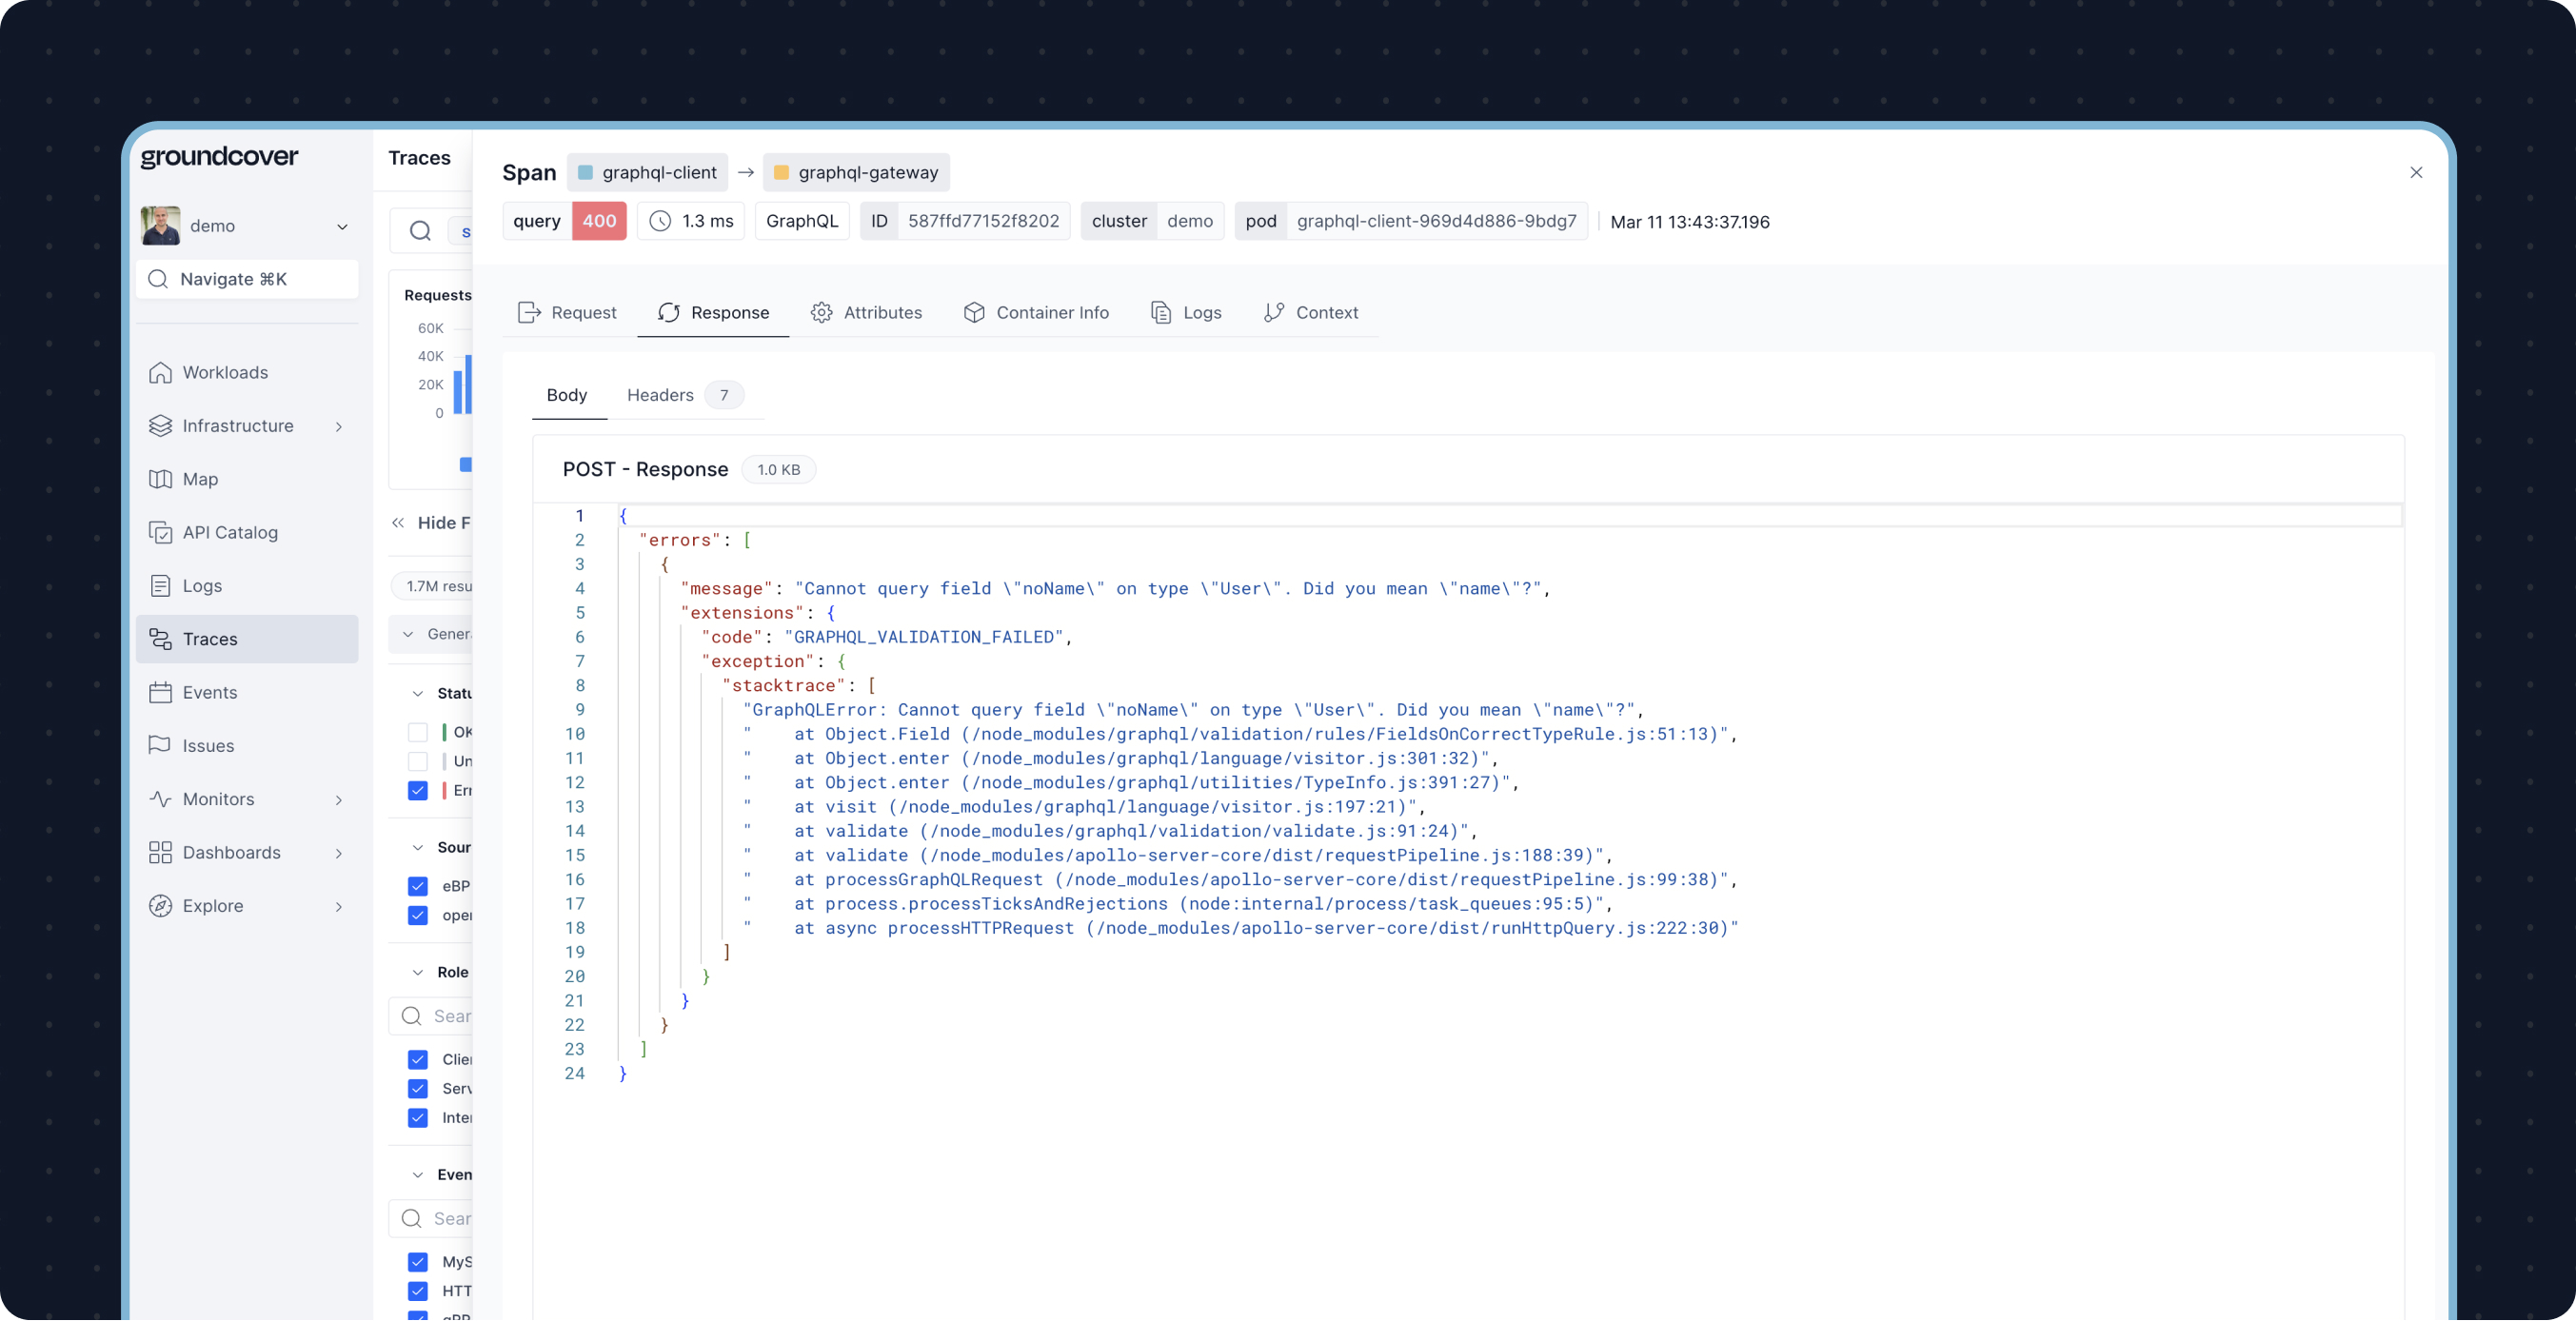Uncheck the Error status checkbox

[x=418, y=791]
